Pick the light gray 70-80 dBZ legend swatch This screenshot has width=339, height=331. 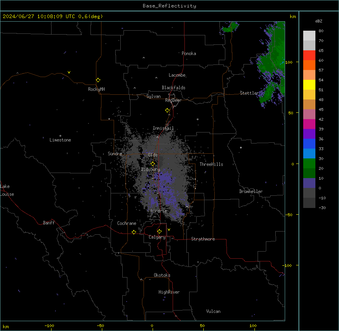(x=309, y=36)
